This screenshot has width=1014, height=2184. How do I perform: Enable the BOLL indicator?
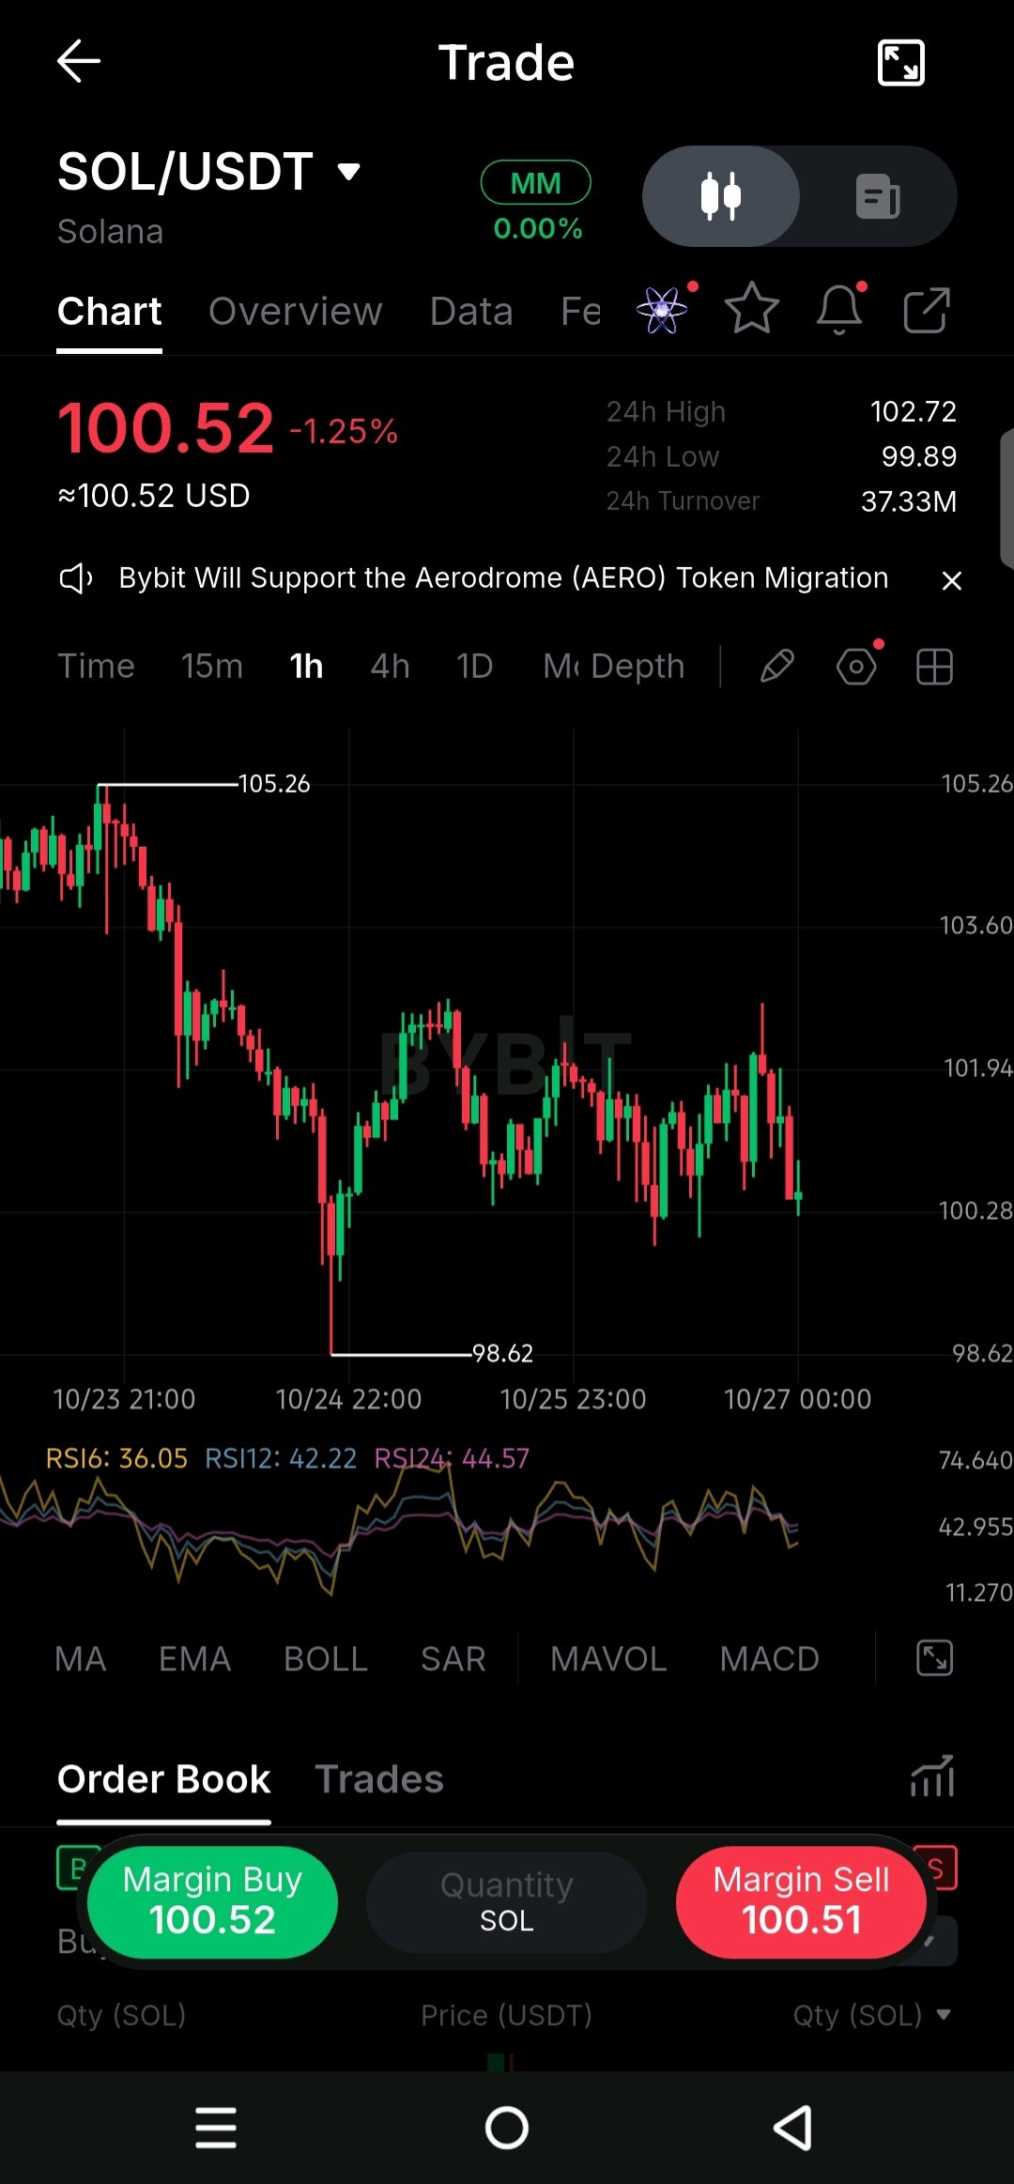(326, 1659)
